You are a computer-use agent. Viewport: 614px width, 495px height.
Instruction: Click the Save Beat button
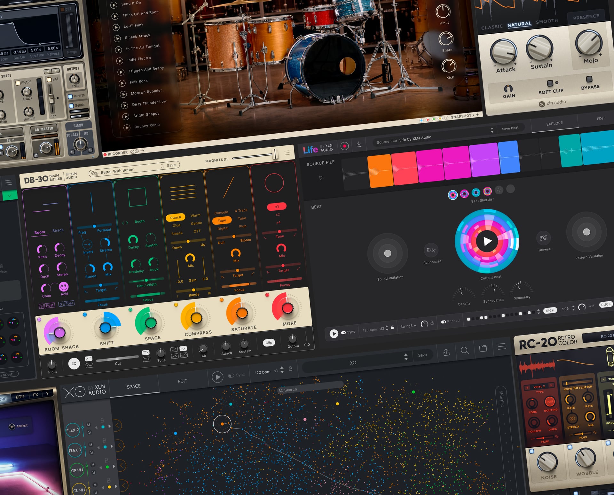click(x=511, y=128)
